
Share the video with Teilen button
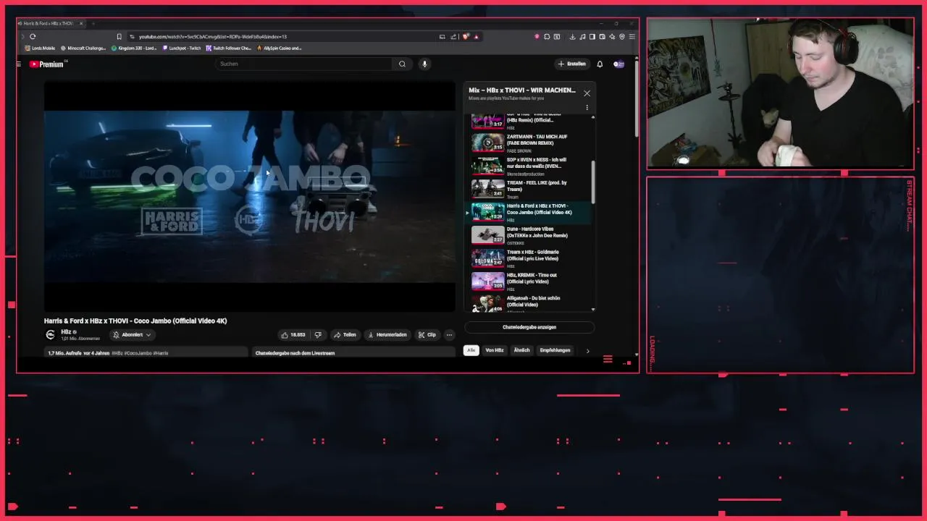pos(345,335)
